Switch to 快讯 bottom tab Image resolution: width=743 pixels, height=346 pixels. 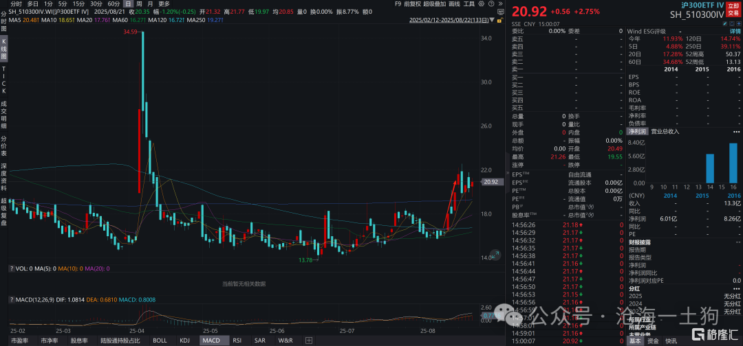[x=671, y=341]
